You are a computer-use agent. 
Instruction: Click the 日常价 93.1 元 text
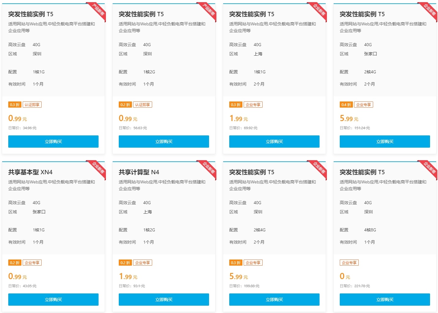point(132,286)
